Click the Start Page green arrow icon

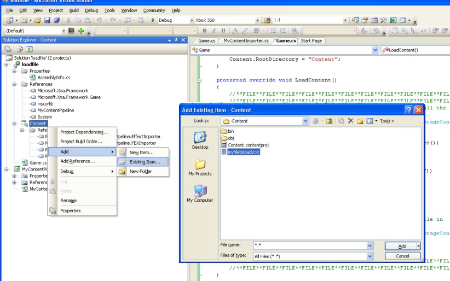tap(393, 20)
